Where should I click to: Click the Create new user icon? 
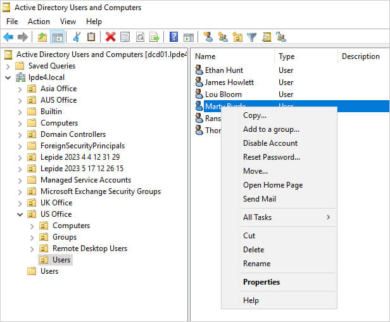[x=208, y=37]
